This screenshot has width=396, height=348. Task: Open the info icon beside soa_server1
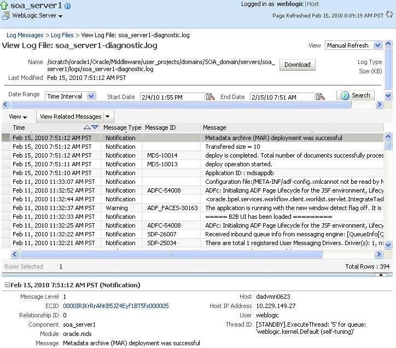(67, 6)
